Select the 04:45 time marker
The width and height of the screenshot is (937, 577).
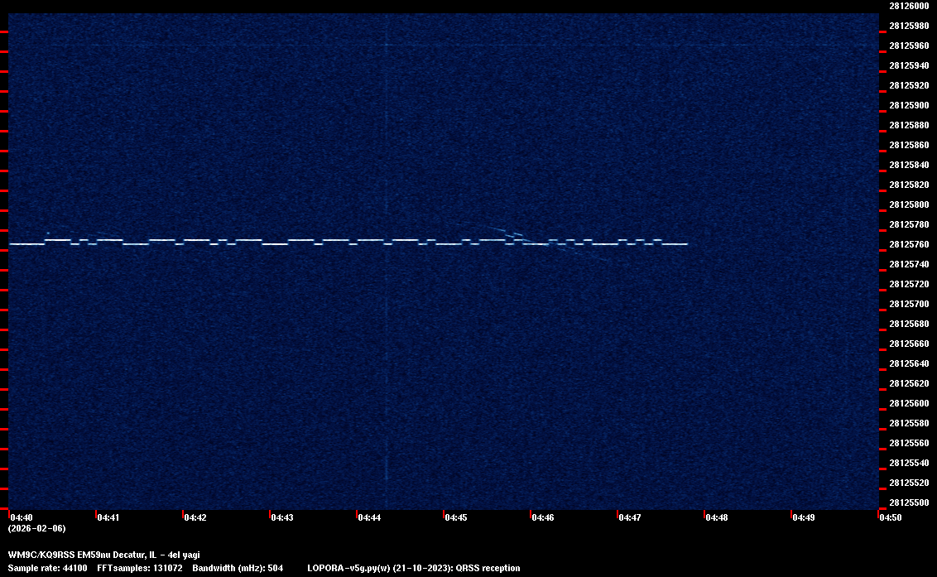(455, 517)
